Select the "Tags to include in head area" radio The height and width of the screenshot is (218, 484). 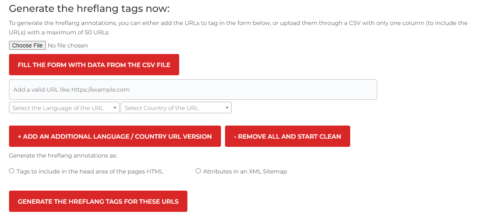pyautogui.click(x=12, y=171)
